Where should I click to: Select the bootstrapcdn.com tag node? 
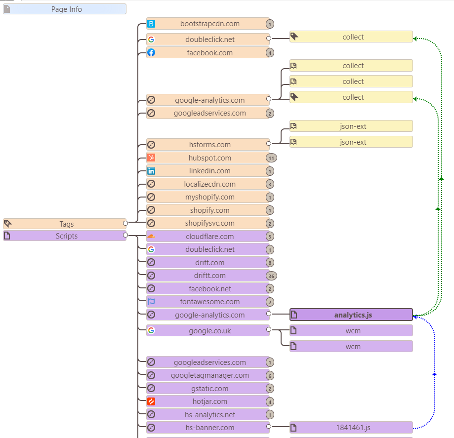pyautogui.click(x=208, y=24)
